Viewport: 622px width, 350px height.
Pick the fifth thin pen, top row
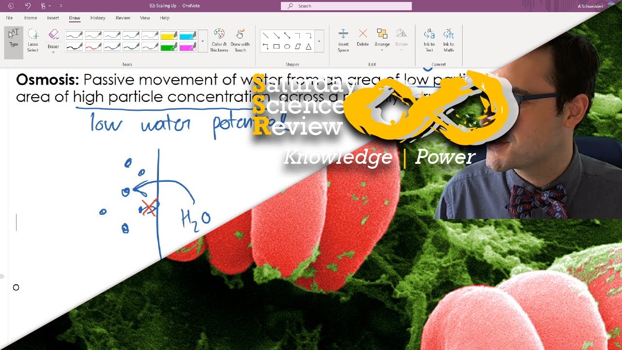point(150,35)
